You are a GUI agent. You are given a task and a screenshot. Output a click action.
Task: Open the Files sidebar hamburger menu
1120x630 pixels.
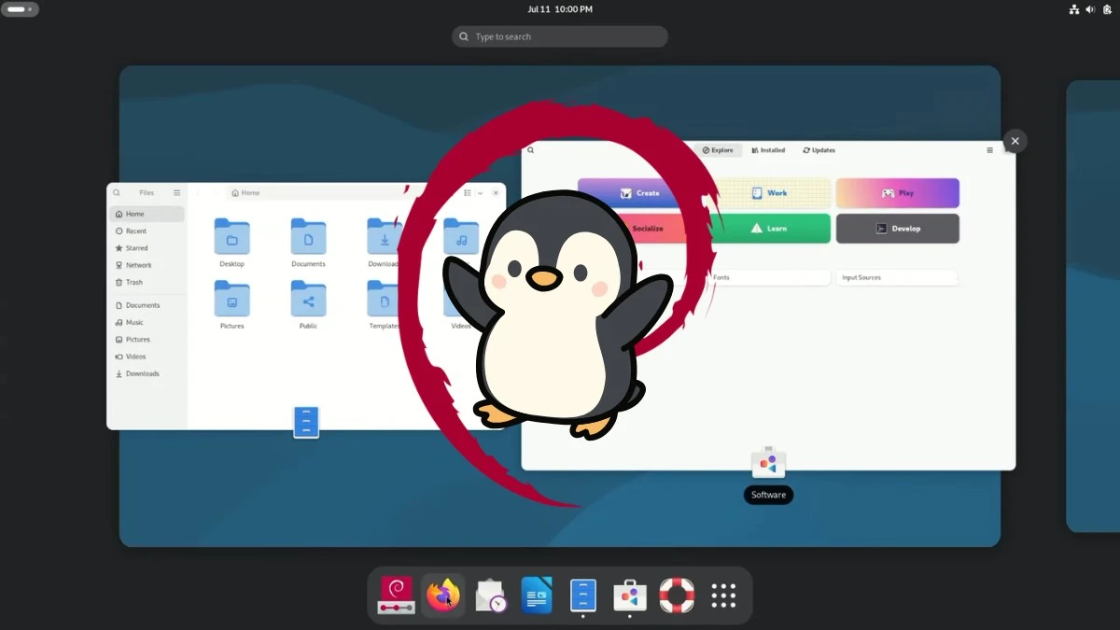(x=176, y=193)
